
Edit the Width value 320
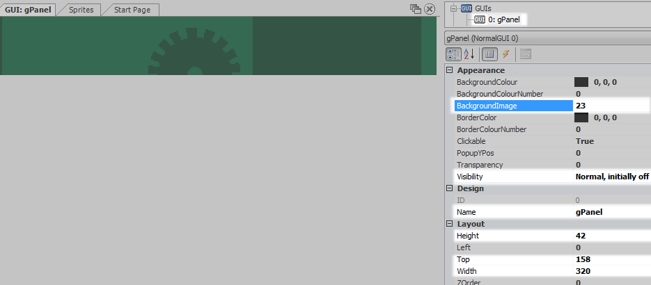tap(612, 271)
